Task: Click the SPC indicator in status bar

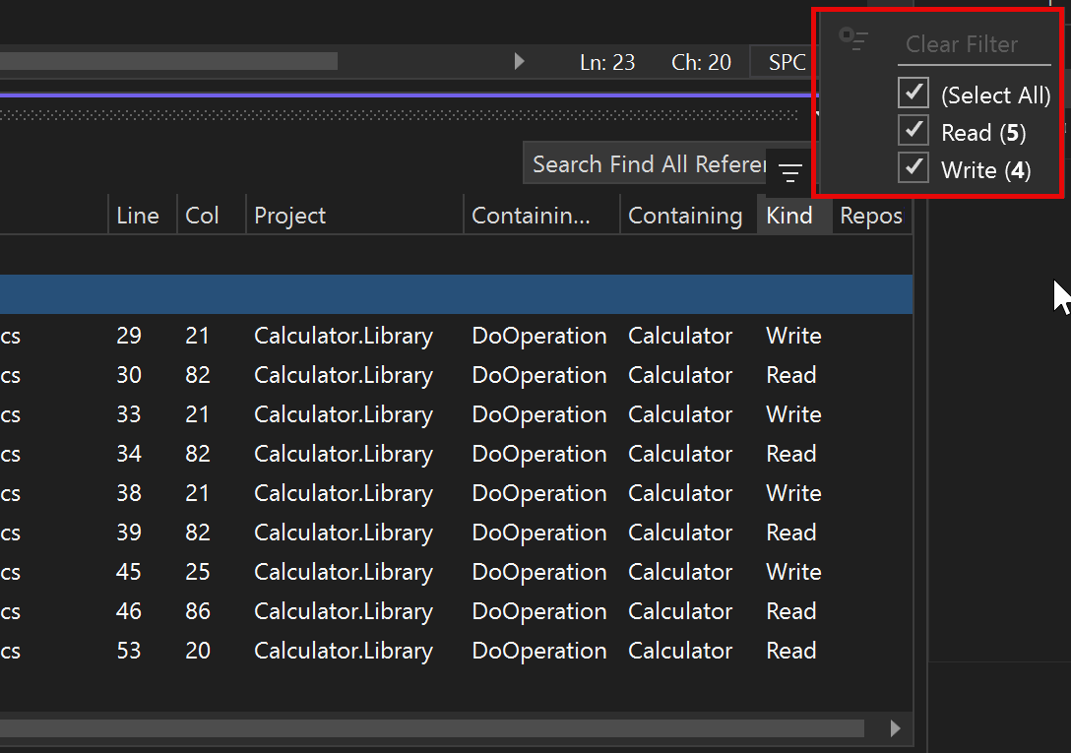Action: (x=787, y=62)
